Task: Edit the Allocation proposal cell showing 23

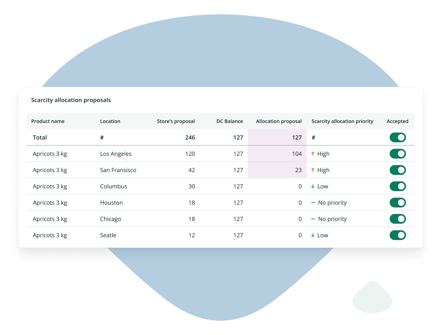Action: (x=298, y=170)
